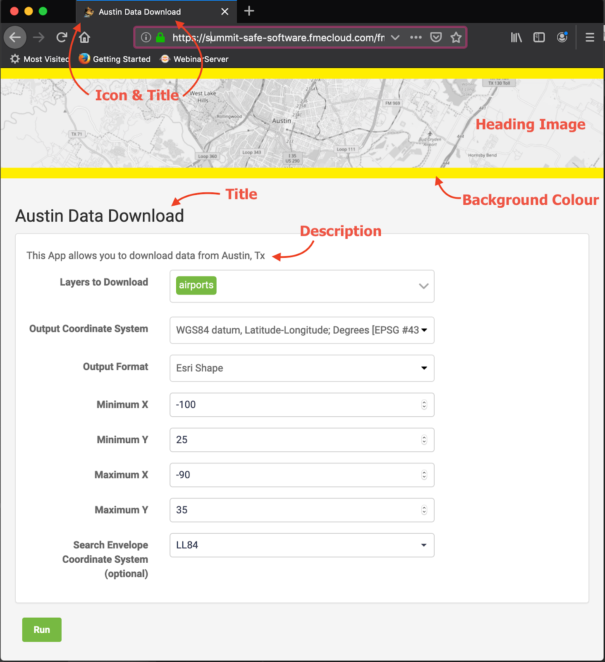
Task: Reload the current page
Action: click(x=62, y=38)
